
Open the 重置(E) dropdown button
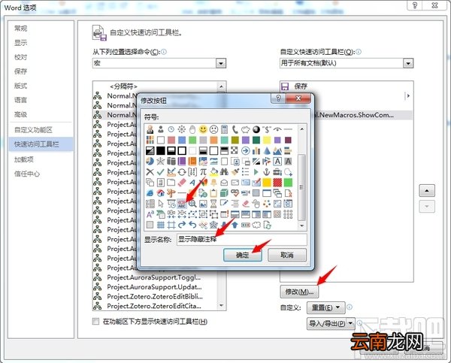(326, 308)
